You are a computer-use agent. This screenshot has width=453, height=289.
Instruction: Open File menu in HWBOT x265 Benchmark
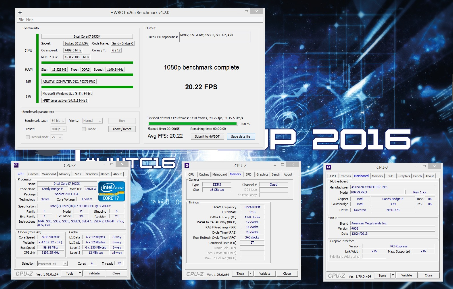[21, 20]
